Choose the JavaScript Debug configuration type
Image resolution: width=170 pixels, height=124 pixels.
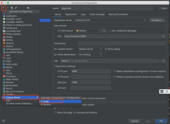click(x=14, y=52)
